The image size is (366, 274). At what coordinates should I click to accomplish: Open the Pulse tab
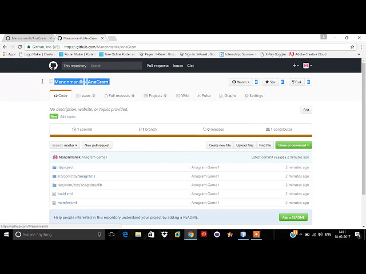(x=204, y=95)
